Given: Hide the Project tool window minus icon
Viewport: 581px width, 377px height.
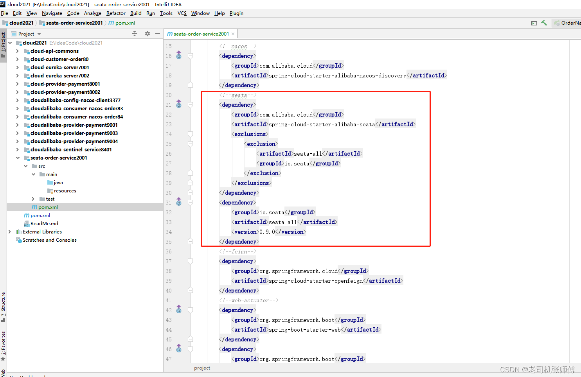Looking at the screenshot, I should click(158, 34).
